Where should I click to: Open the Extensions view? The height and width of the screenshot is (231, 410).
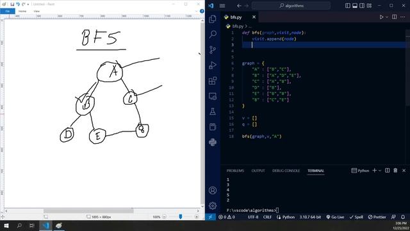point(213,80)
